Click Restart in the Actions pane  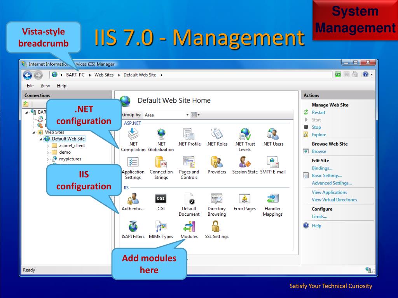pos(319,112)
